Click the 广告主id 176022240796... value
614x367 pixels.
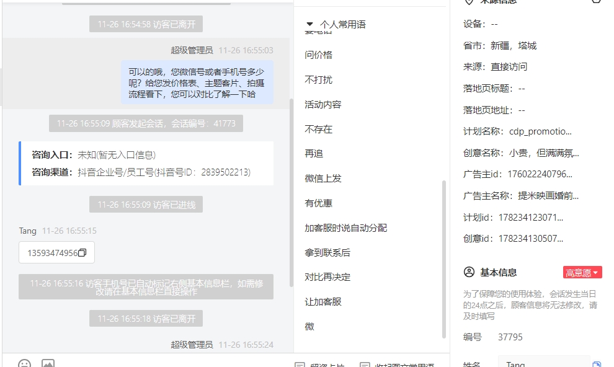(540, 174)
